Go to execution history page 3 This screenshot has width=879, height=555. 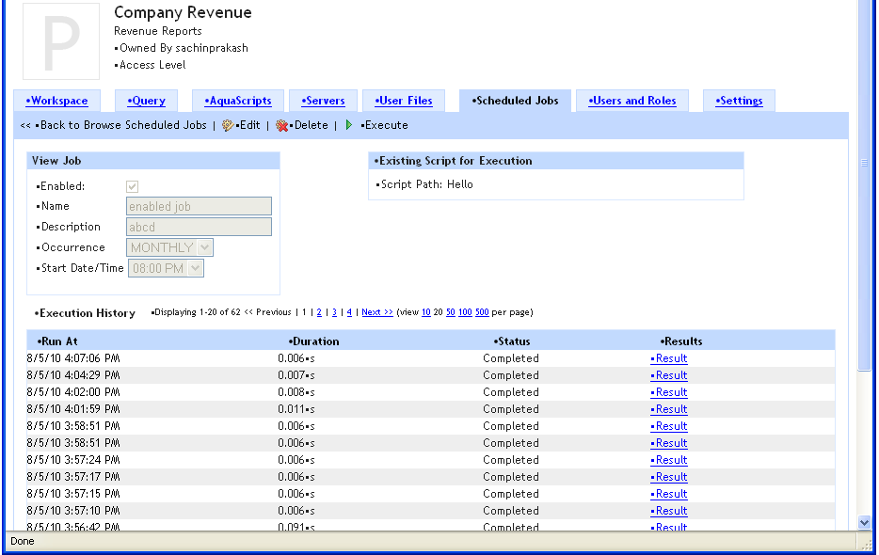click(x=334, y=312)
